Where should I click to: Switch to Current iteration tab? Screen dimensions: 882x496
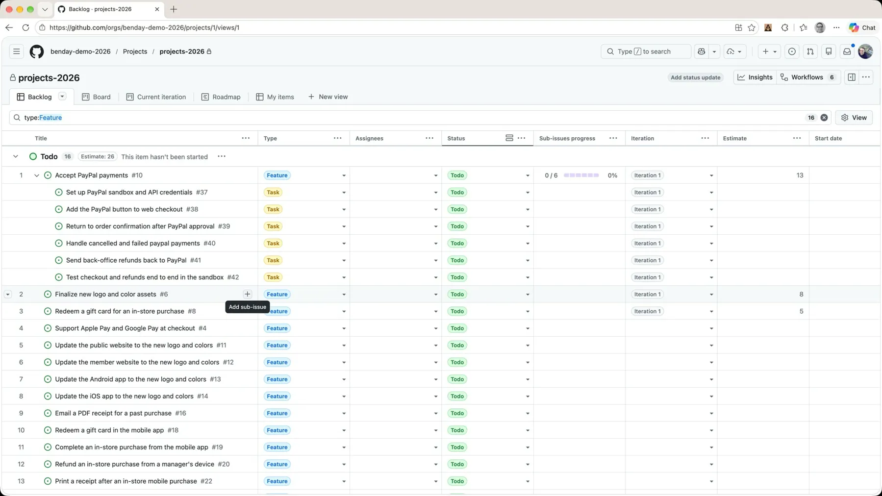tap(156, 97)
